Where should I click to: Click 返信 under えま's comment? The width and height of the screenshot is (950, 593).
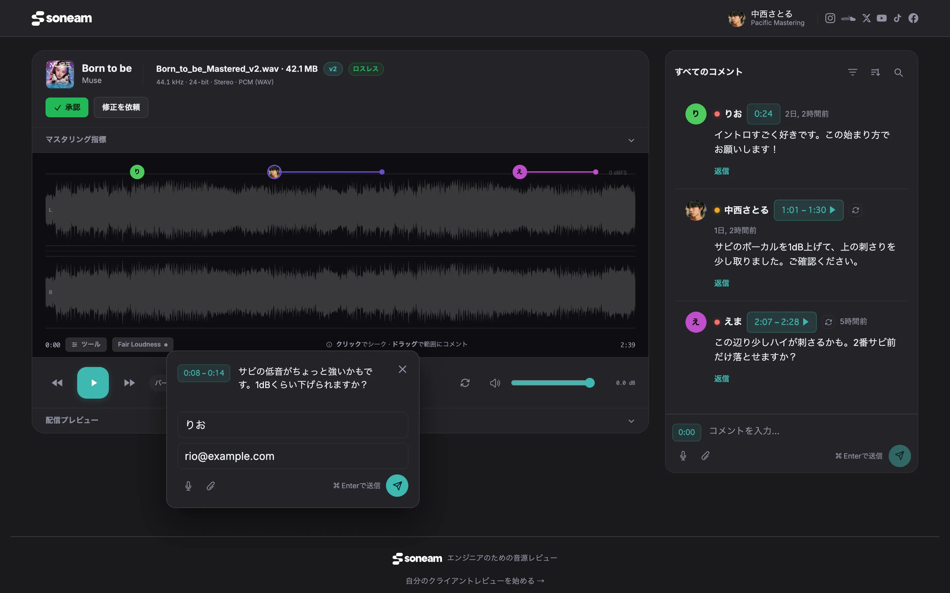coord(721,379)
